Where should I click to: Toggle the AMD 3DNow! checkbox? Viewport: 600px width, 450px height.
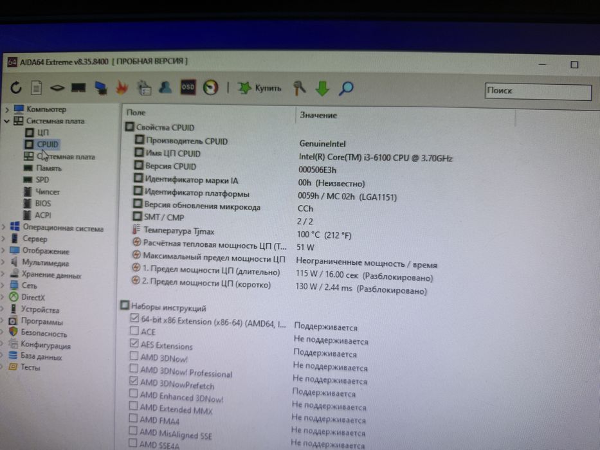coord(134,356)
